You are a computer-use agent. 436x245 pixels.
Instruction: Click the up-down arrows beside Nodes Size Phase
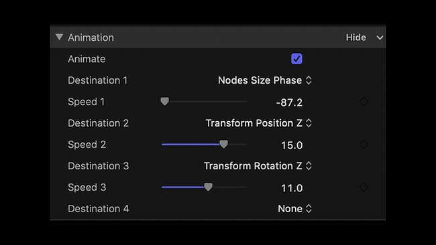pyautogui.click(x=309, y=80)
